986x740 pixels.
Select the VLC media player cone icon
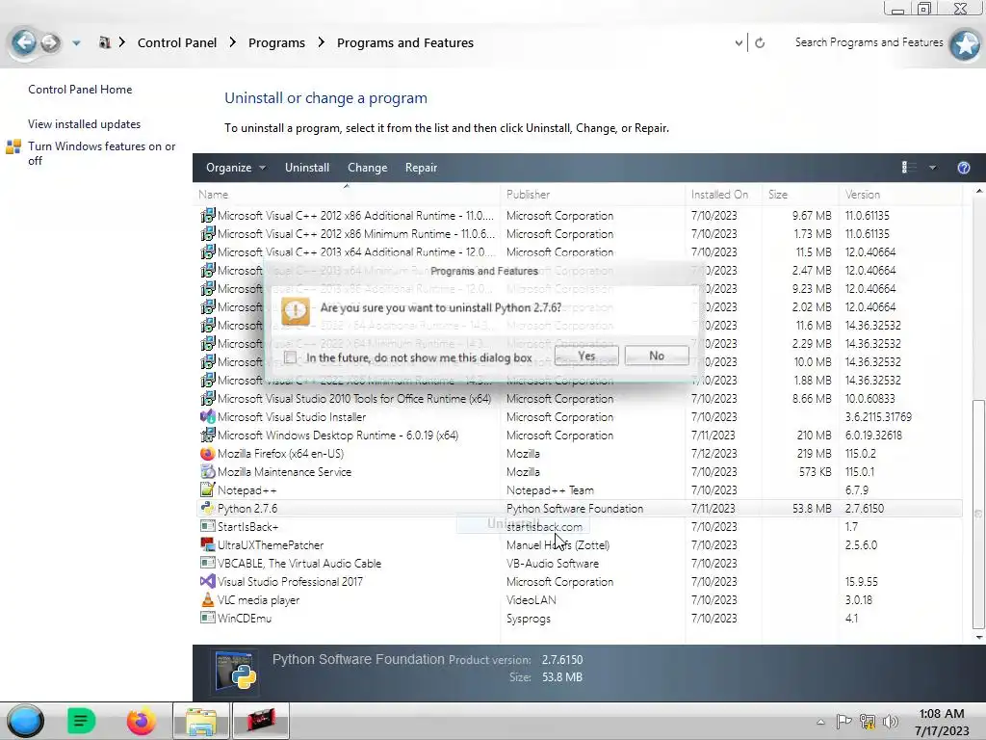coord(207,599)
